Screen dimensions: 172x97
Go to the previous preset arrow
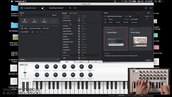70,8
